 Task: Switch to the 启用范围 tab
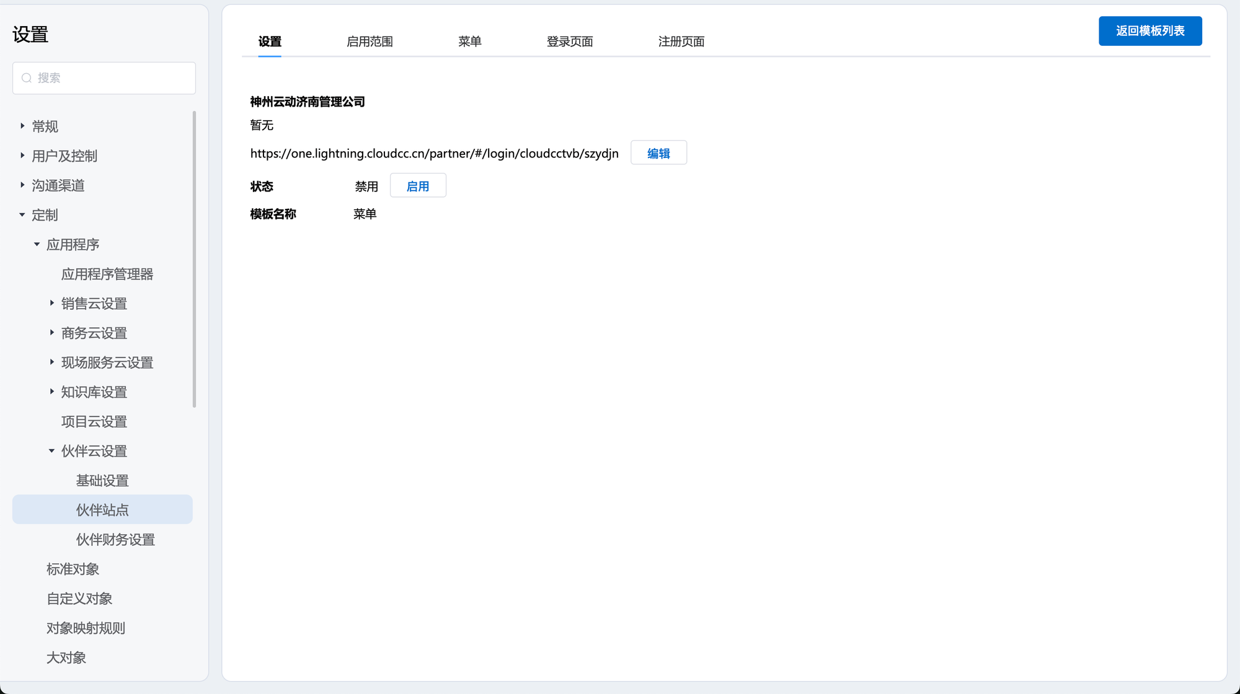point(370,42)
